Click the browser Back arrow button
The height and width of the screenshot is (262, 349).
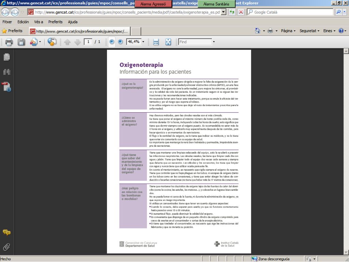[5, 12]
